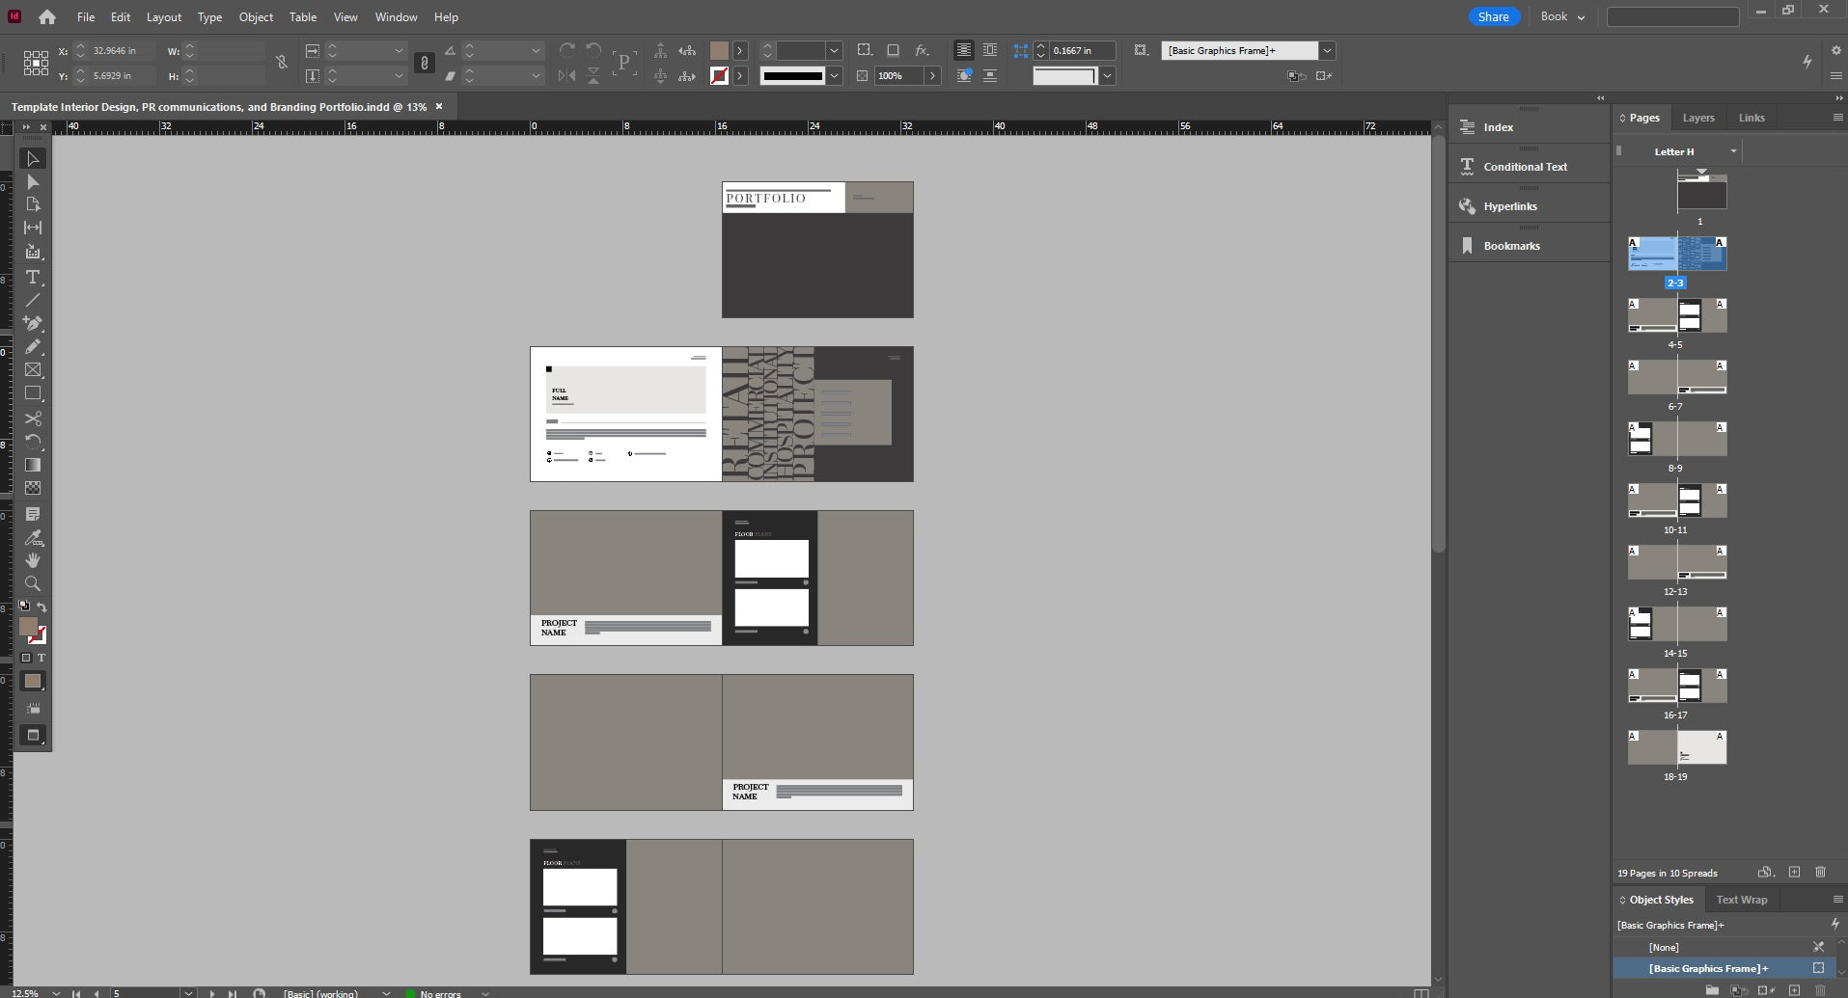Swap fill and stroke colors
Viewport: 1848px width, 998px height.
[41, 607]
